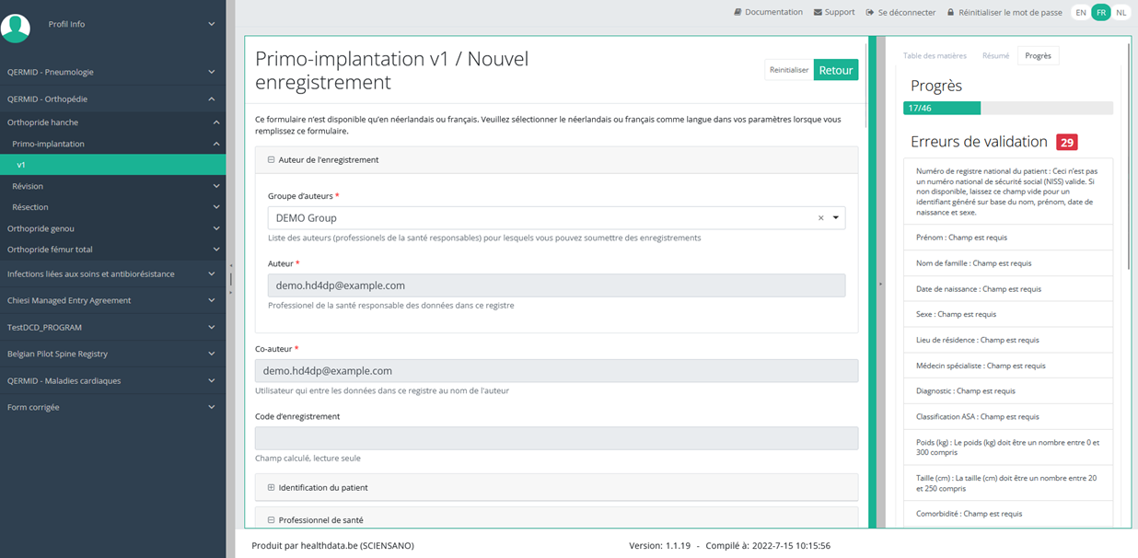
Task: Click the Documentation book icon
Action: (x=737, y=13)
